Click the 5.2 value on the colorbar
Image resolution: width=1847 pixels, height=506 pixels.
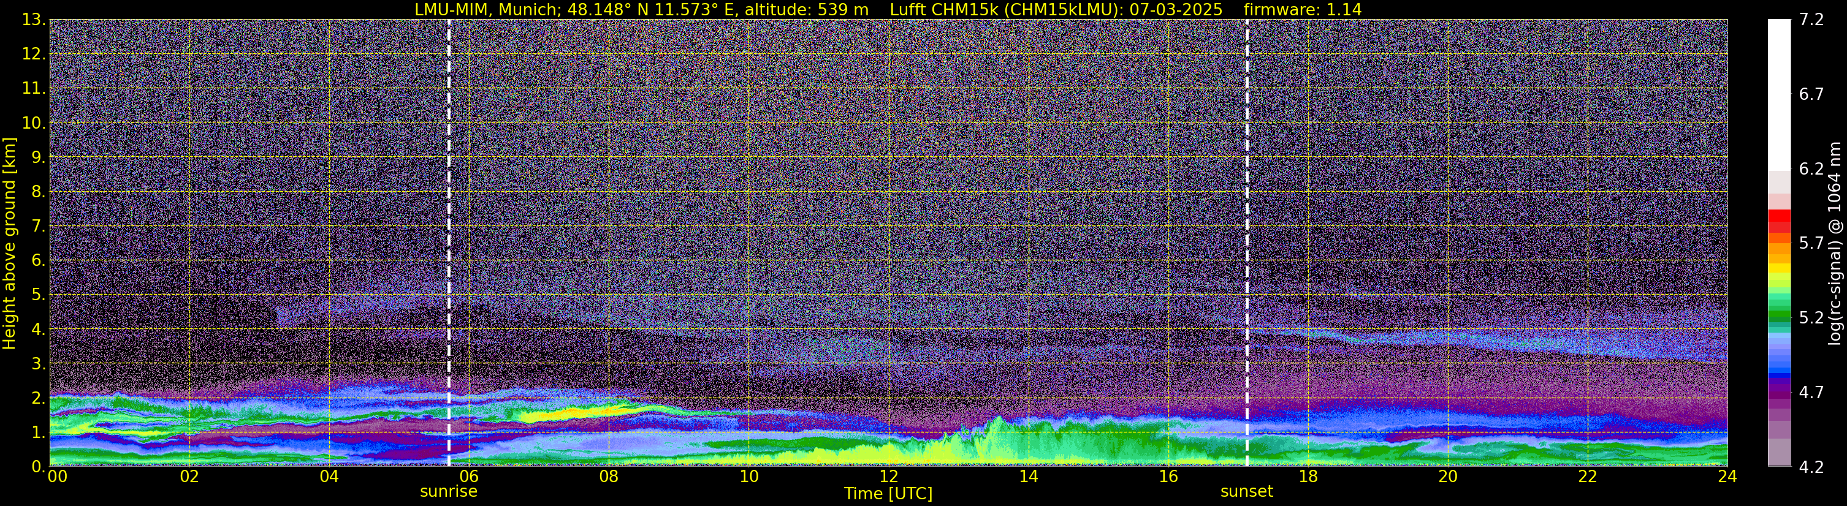coord(1812,317)
